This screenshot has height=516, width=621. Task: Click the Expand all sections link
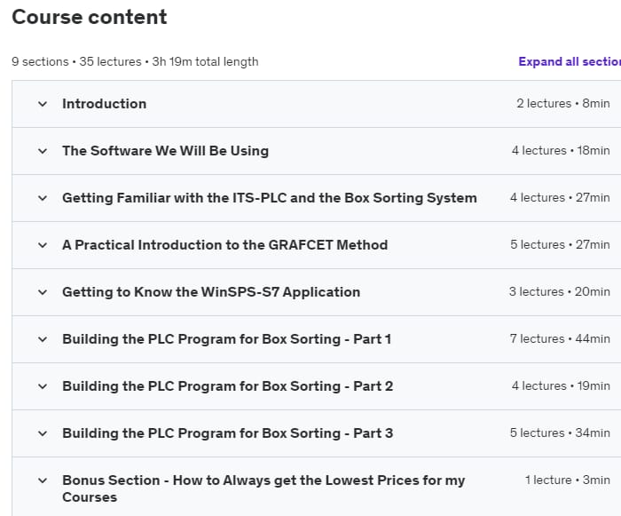[x=569, y=61]
